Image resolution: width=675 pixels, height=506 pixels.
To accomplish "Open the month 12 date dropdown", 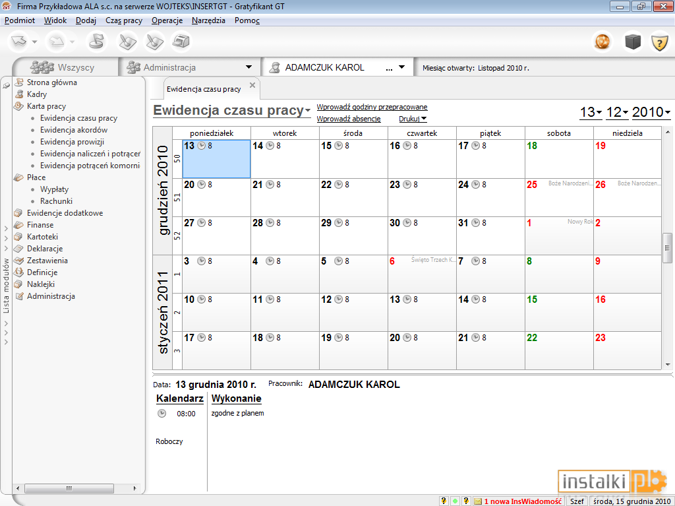I will [617, 112].
